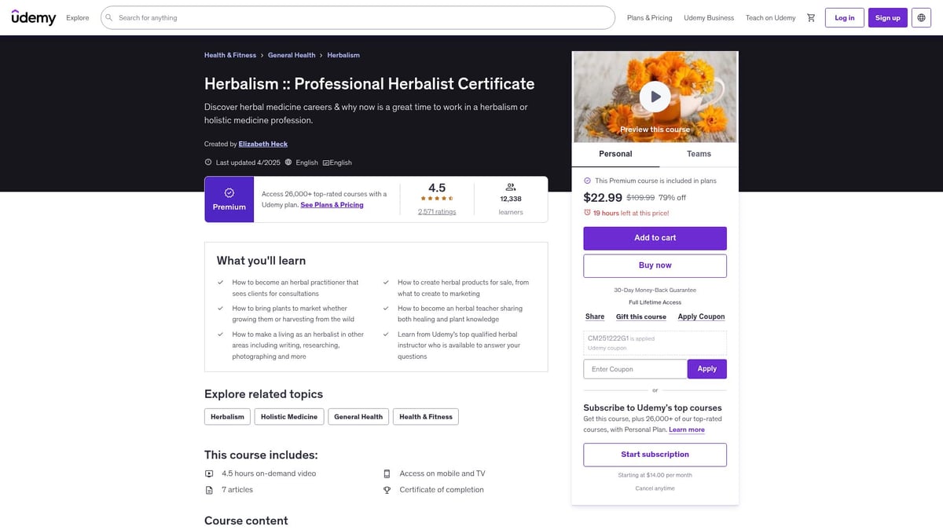Viewport: 943px width, 530px height.
Task: Click the learners count icon
Action: tap(510, 186)
